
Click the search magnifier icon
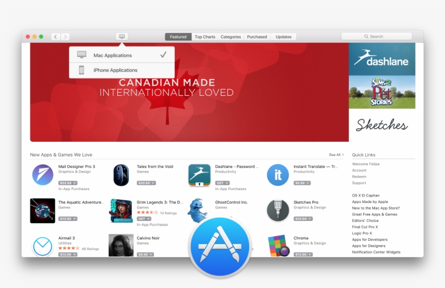[x=366, y=36]
